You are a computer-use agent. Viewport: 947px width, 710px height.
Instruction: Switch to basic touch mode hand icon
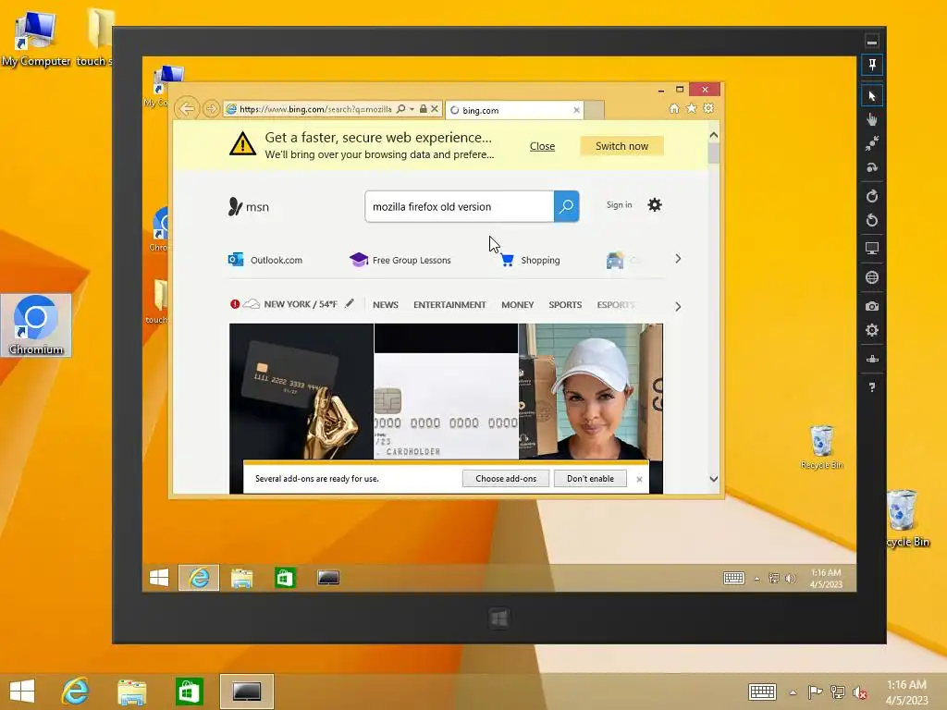point(872,119)
